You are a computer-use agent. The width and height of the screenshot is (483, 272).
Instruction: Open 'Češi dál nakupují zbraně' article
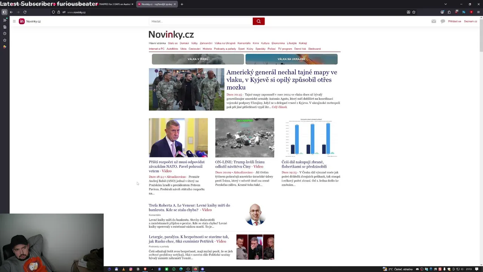coord(304,164)
